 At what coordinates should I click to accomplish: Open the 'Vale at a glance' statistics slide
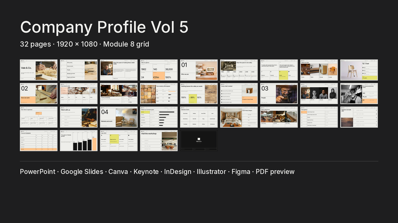(159, 70)
